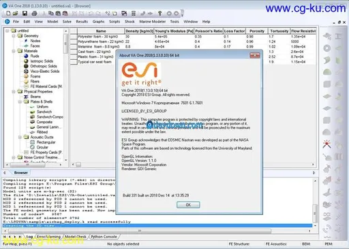The width and height of the screenshot is (349, 249).
Task: Click the Isotropic Solids sphere icon
Action: (x=26, y=61)
